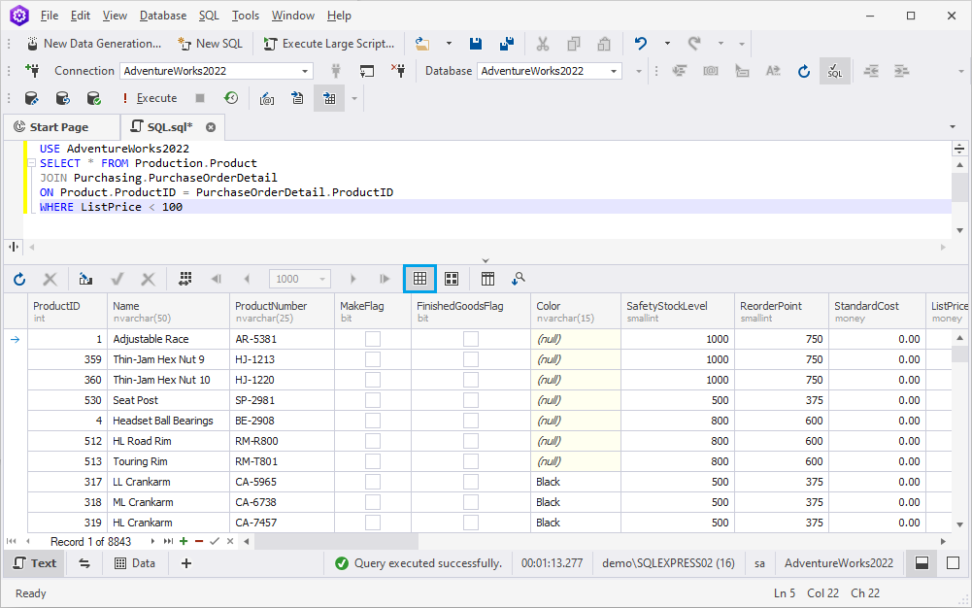Image resolution: width=972 pixels, height=608 pixels.
Task: Add a new record with plus
Action: click(184, 541)
